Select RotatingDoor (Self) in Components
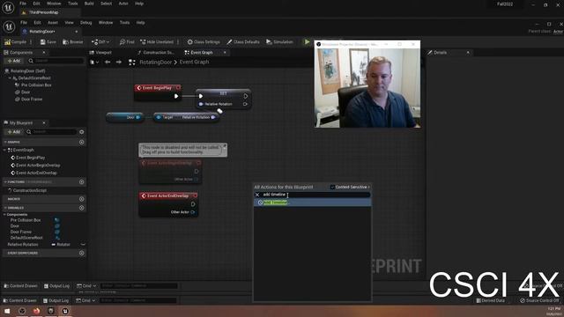Screen dimensions: 564x317 pos(27,70)
